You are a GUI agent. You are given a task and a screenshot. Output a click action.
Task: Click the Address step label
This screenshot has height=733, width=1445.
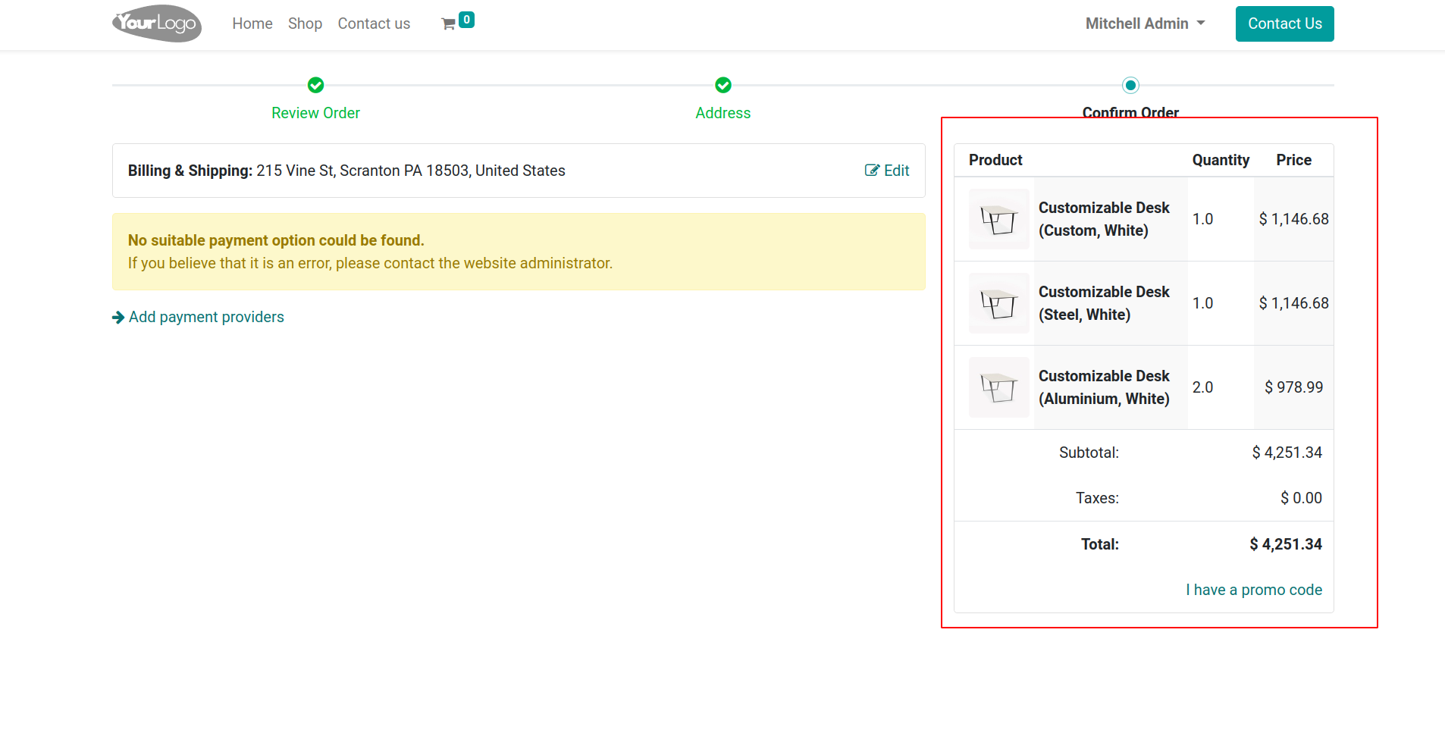coord(723,113)
